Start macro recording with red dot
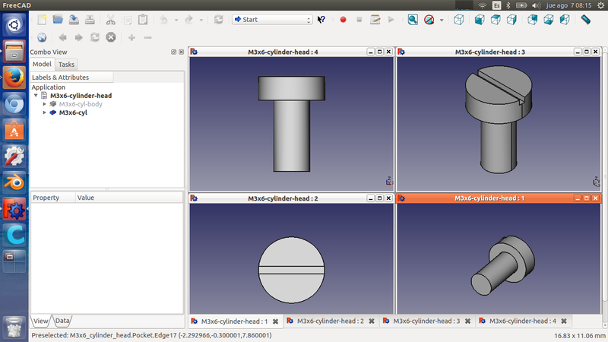The height and width of the screenshot is (342, 608). click(x=343, y=19)
